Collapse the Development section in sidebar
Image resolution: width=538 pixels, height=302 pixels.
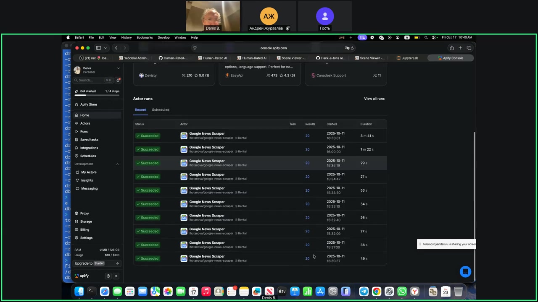coord(117,164)
